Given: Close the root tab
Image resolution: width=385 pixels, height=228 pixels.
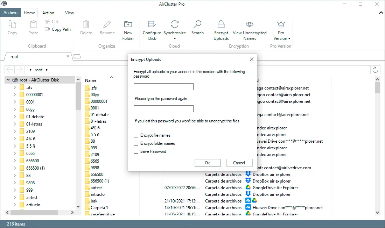Looking at the screenshot, I should [68, 56].
